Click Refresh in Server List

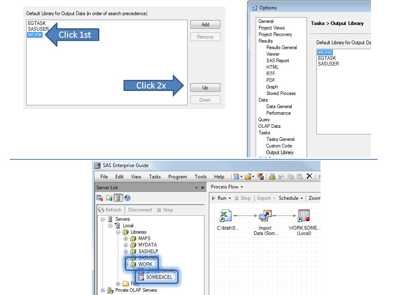point(110,210)
